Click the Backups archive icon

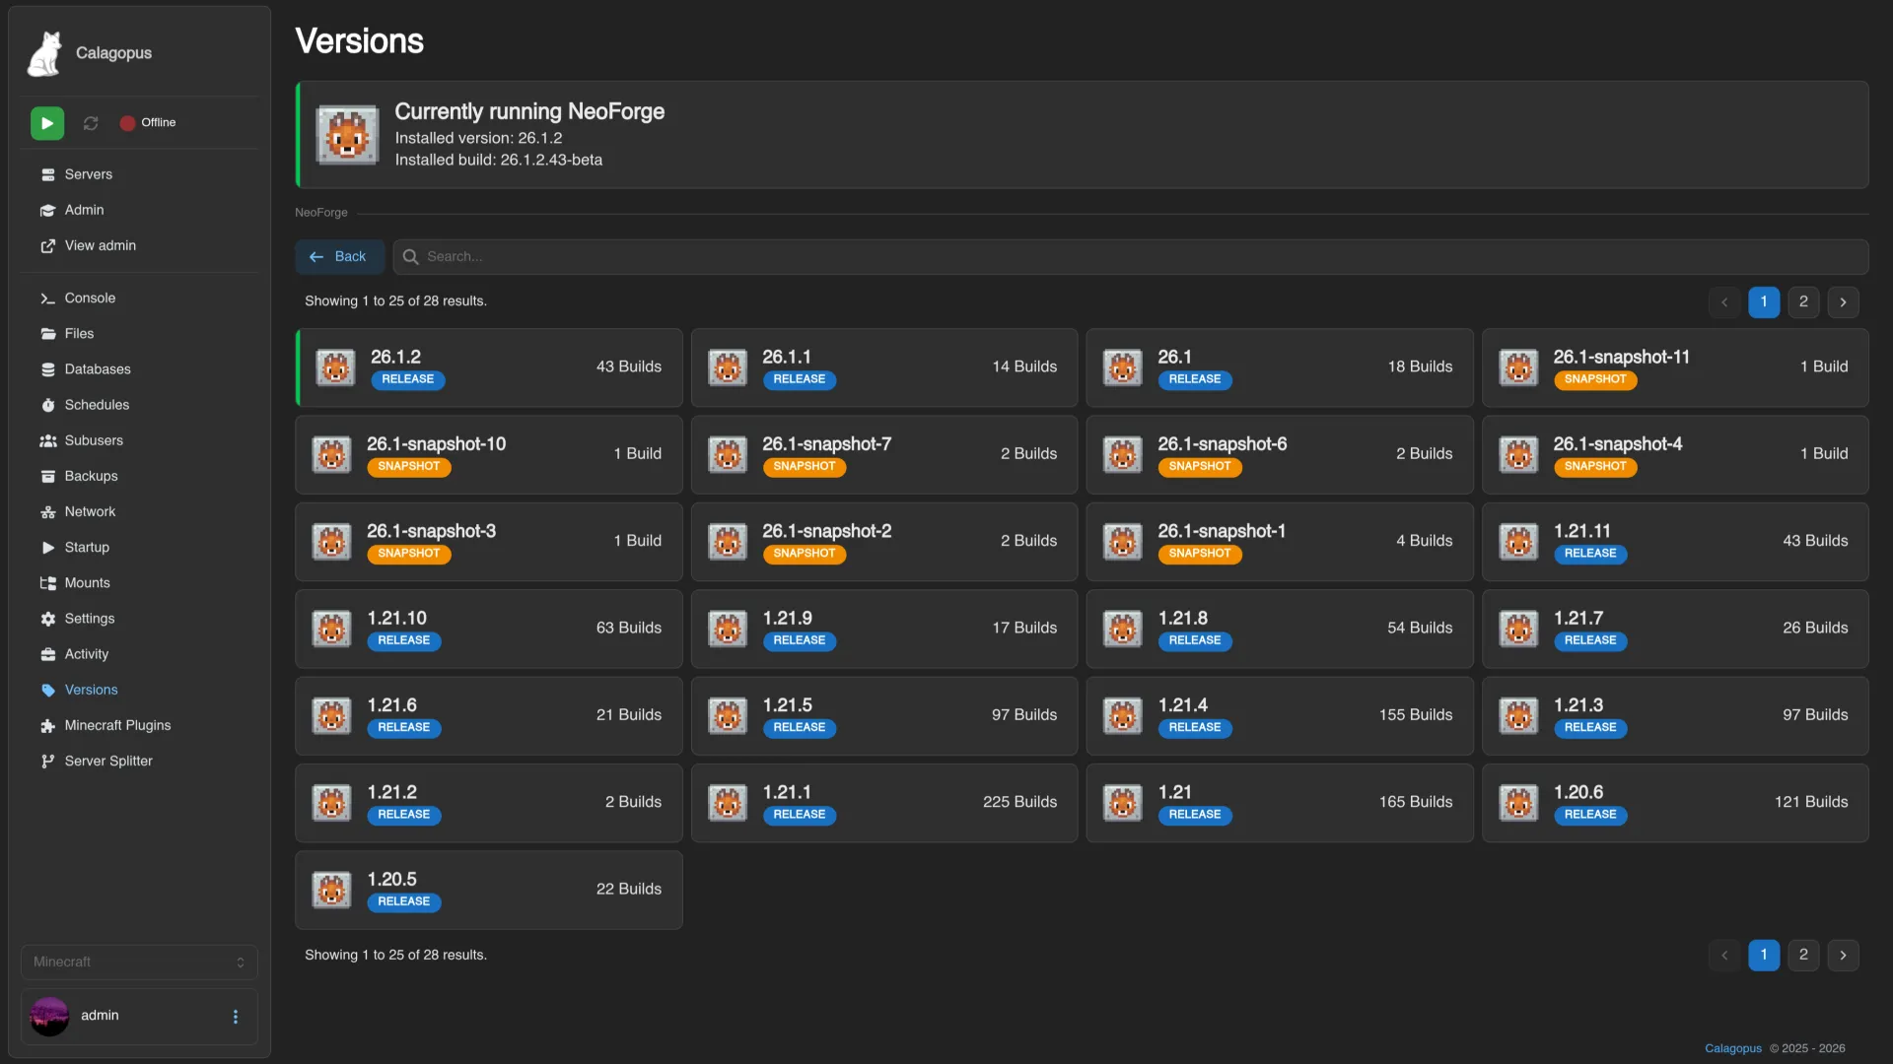(47, 476)
